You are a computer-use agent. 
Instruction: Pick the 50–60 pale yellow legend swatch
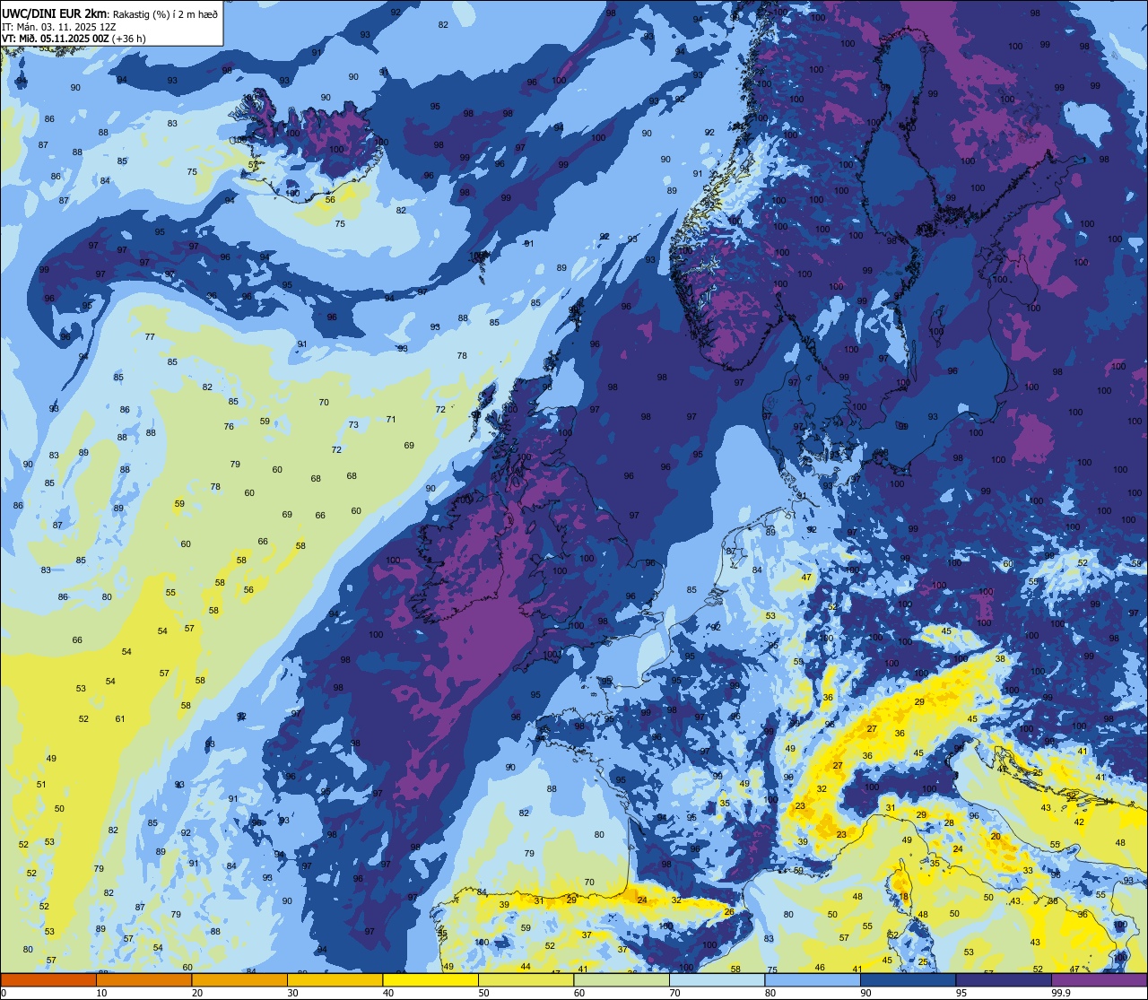526,979
